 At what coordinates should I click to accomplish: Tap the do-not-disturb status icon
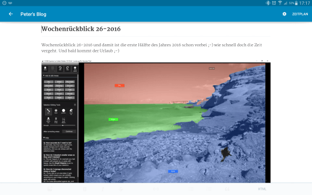click(x=4, y=3)
